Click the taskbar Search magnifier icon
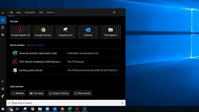The width and height of the screenshot is (199, 112). point(10,109)
